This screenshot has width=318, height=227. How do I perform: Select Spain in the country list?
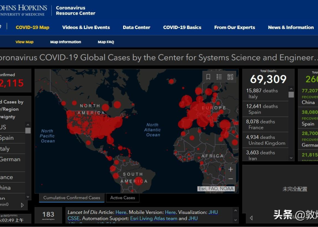click(12, 138)
